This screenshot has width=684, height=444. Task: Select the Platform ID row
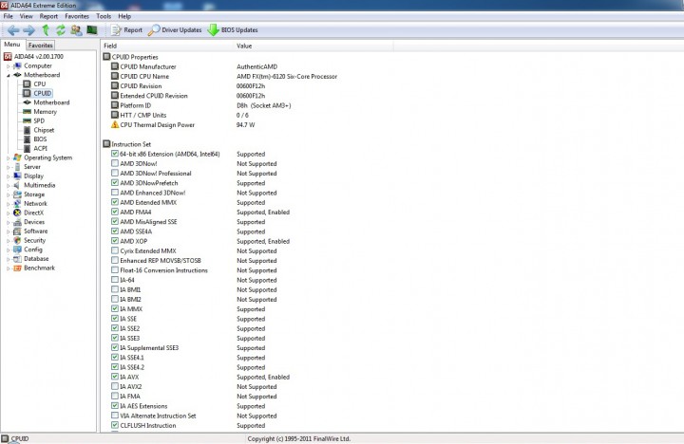[200, 105]
